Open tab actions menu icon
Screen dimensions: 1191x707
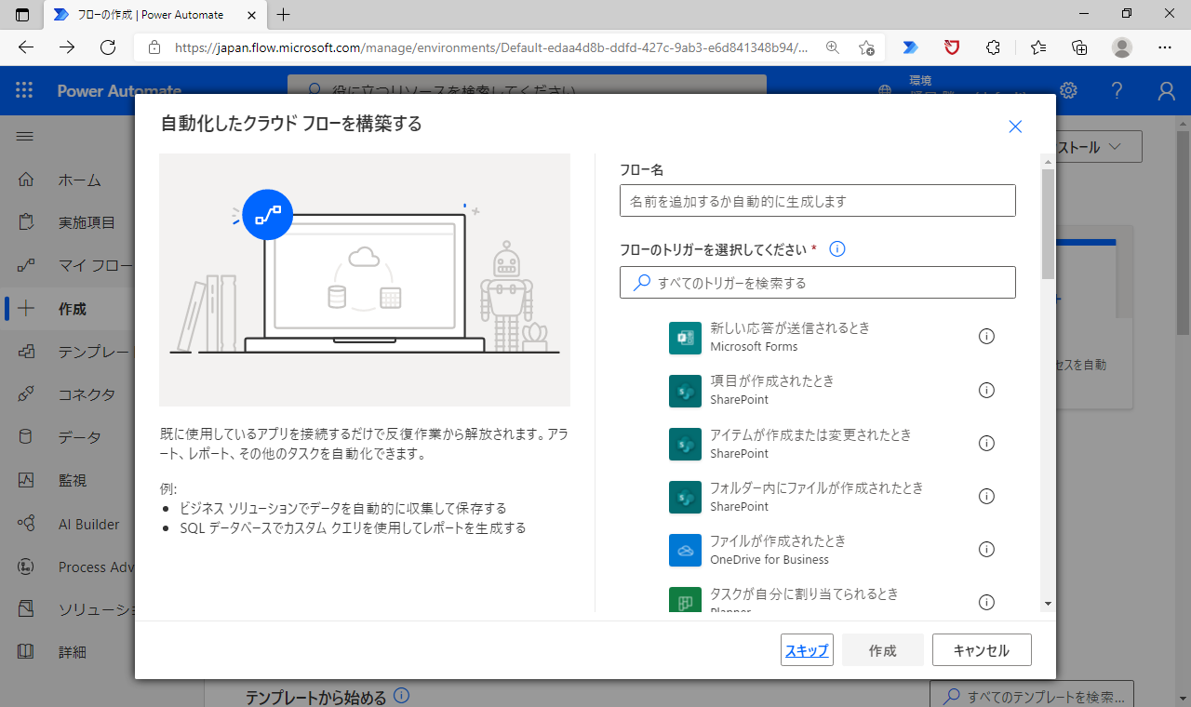point(22,15)
